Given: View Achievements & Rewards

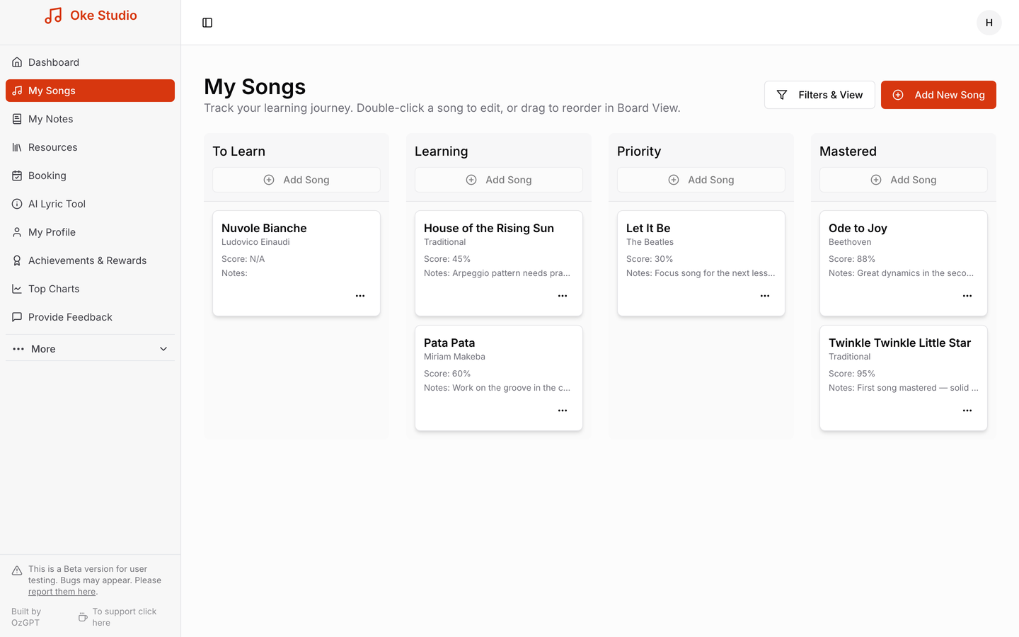Looking at the screenshot, I should click(x=90, y=260).
